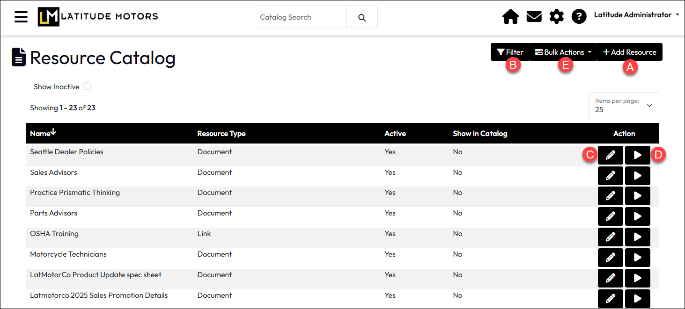Open the Filter button

tap(510, 52)
